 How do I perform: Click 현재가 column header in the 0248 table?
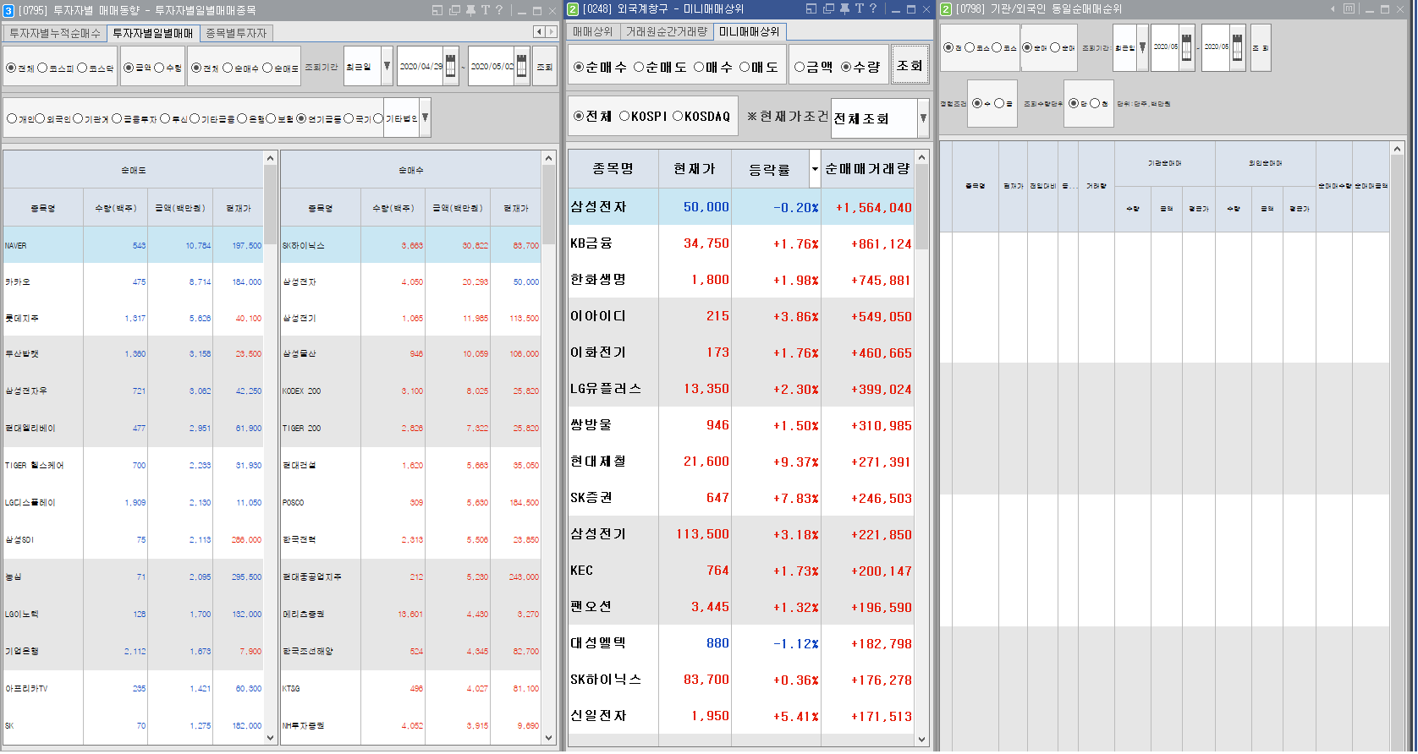point(695,169)
